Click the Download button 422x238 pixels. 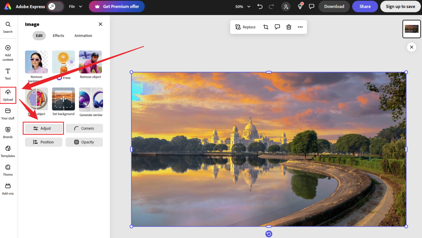coord(334,6)
